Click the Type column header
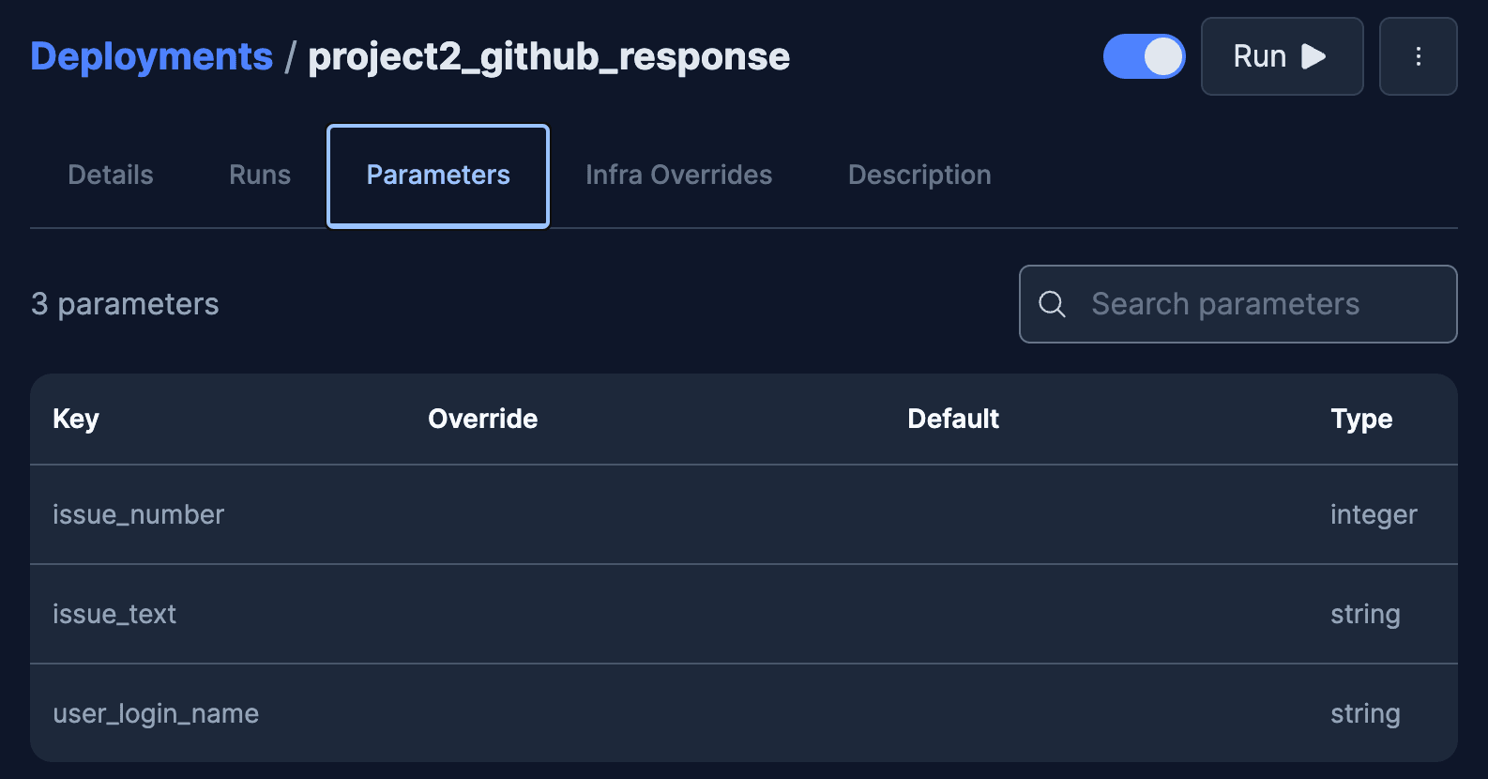Screen dimensions: 1488x779 pyautogui.click(x=1360, y=419)
